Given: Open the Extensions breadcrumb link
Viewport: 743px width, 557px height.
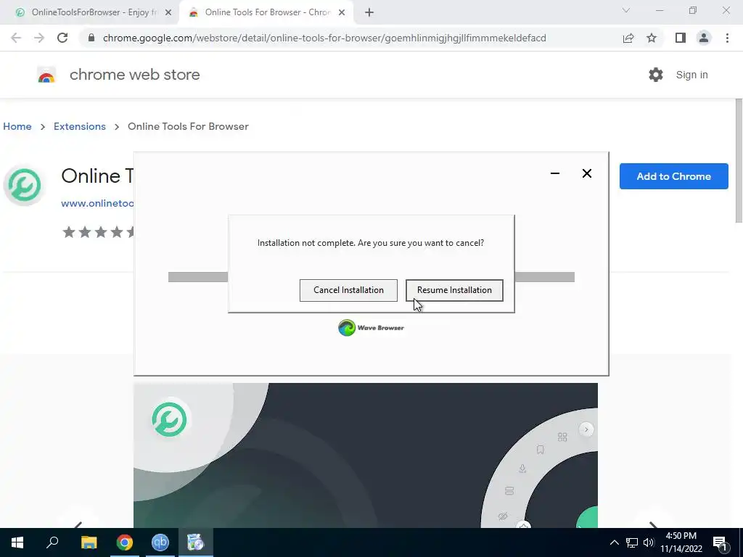Looking at the screenshot, I should (x=80, y=126).
